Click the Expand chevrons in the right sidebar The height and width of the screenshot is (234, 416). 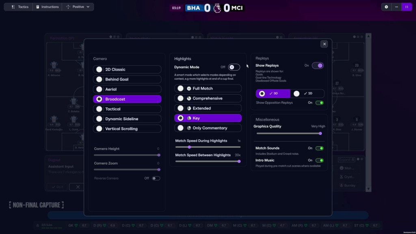[x=353, y=159]
